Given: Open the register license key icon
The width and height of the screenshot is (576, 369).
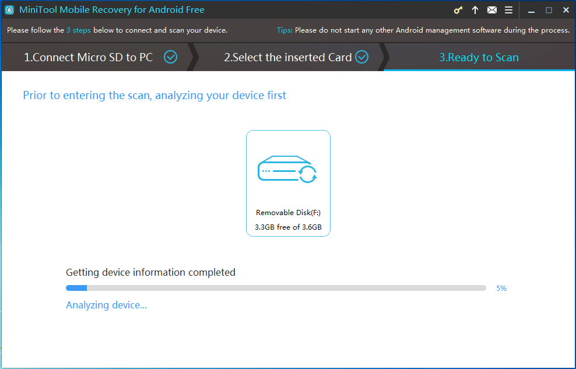Looking at the screenshot, I should 458,10.
